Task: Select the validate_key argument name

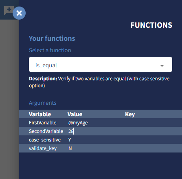Action: click(x=43, y=148)
